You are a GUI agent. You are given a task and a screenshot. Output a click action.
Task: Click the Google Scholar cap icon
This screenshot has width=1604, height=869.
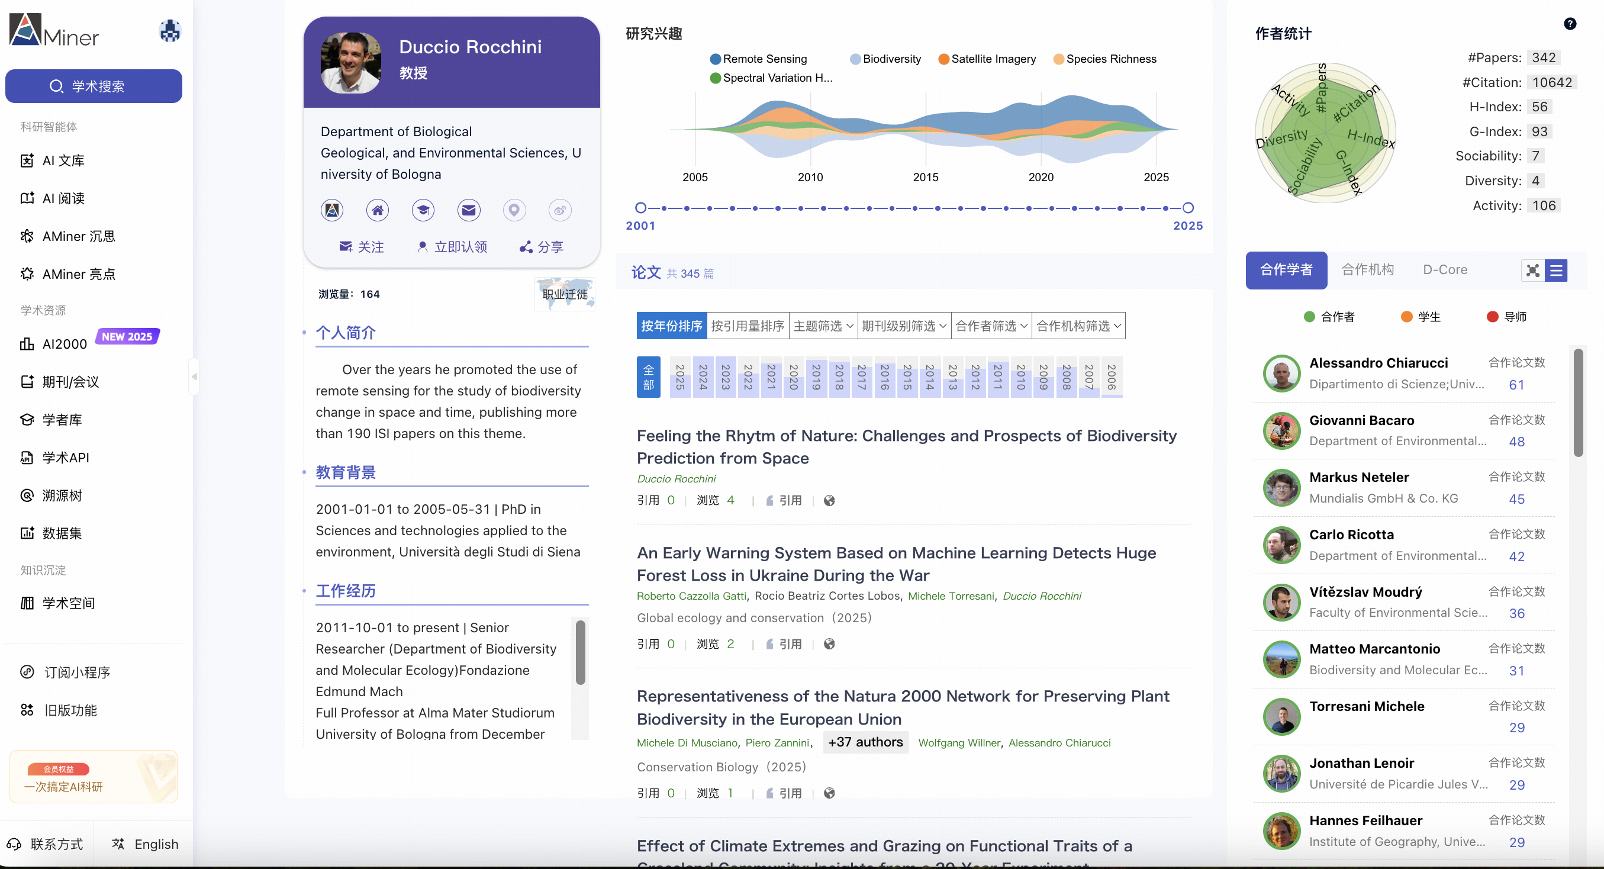[x=423, y=211]
